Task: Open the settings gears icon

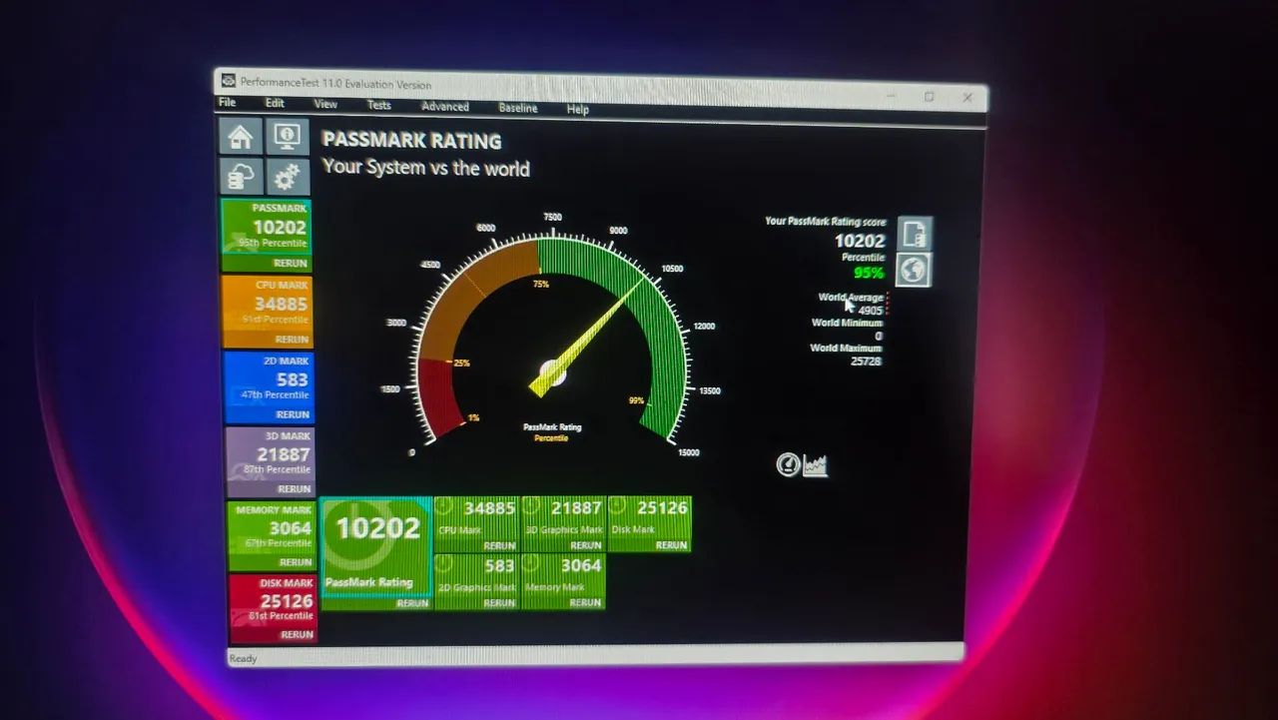Action: point(287,177)
